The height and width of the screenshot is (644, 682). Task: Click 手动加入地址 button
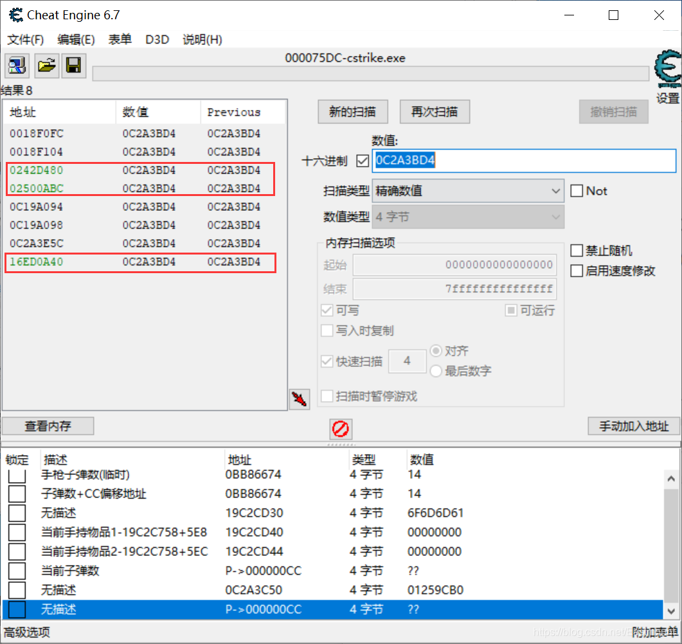tap(634, 426)
